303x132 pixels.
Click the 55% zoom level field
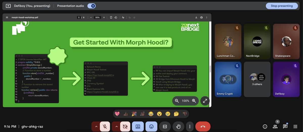tap(97, 17)
